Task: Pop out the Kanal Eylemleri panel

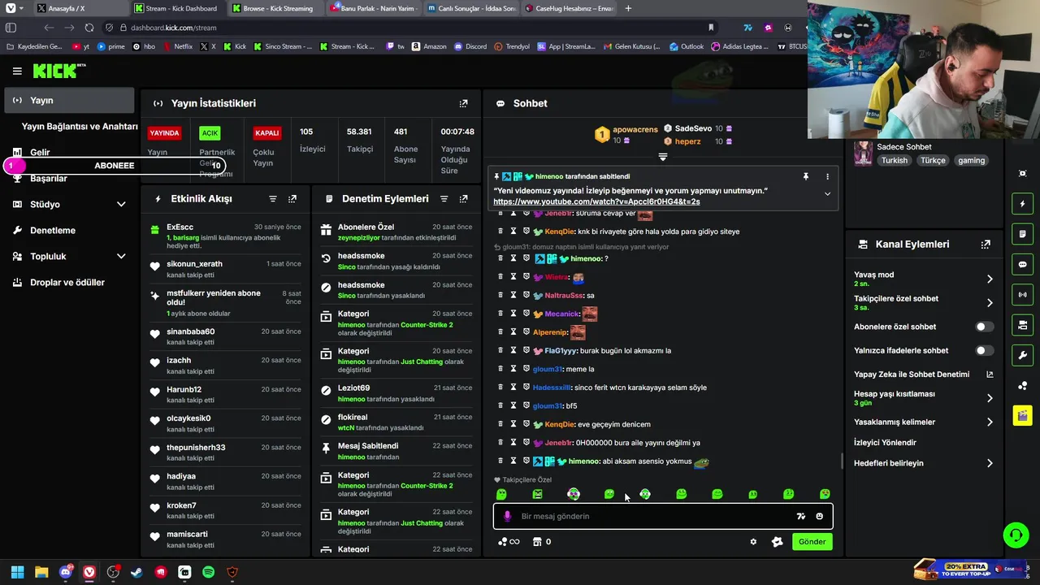Action: (x=986, y=244)
